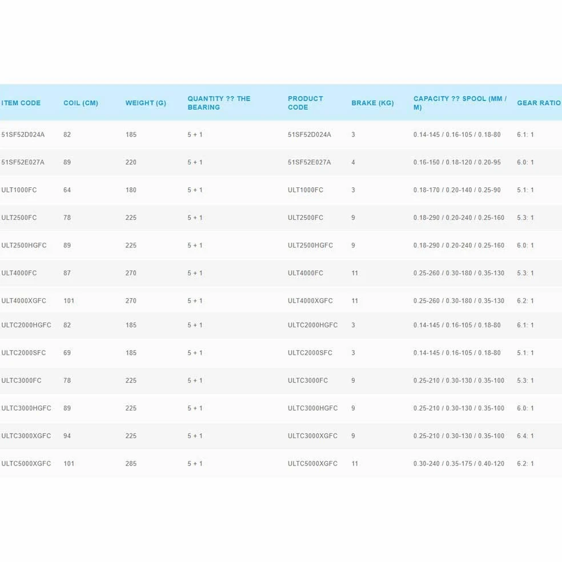Click coil value 69 for ULTC2000SFC

(67, 353)
